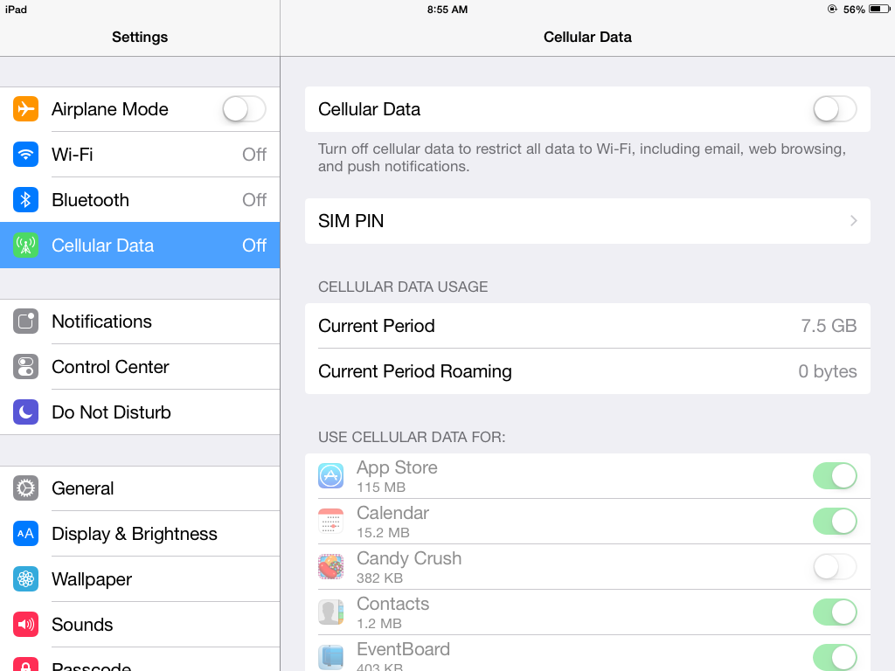Disable cellular data for Calendar

click(835, 522)
